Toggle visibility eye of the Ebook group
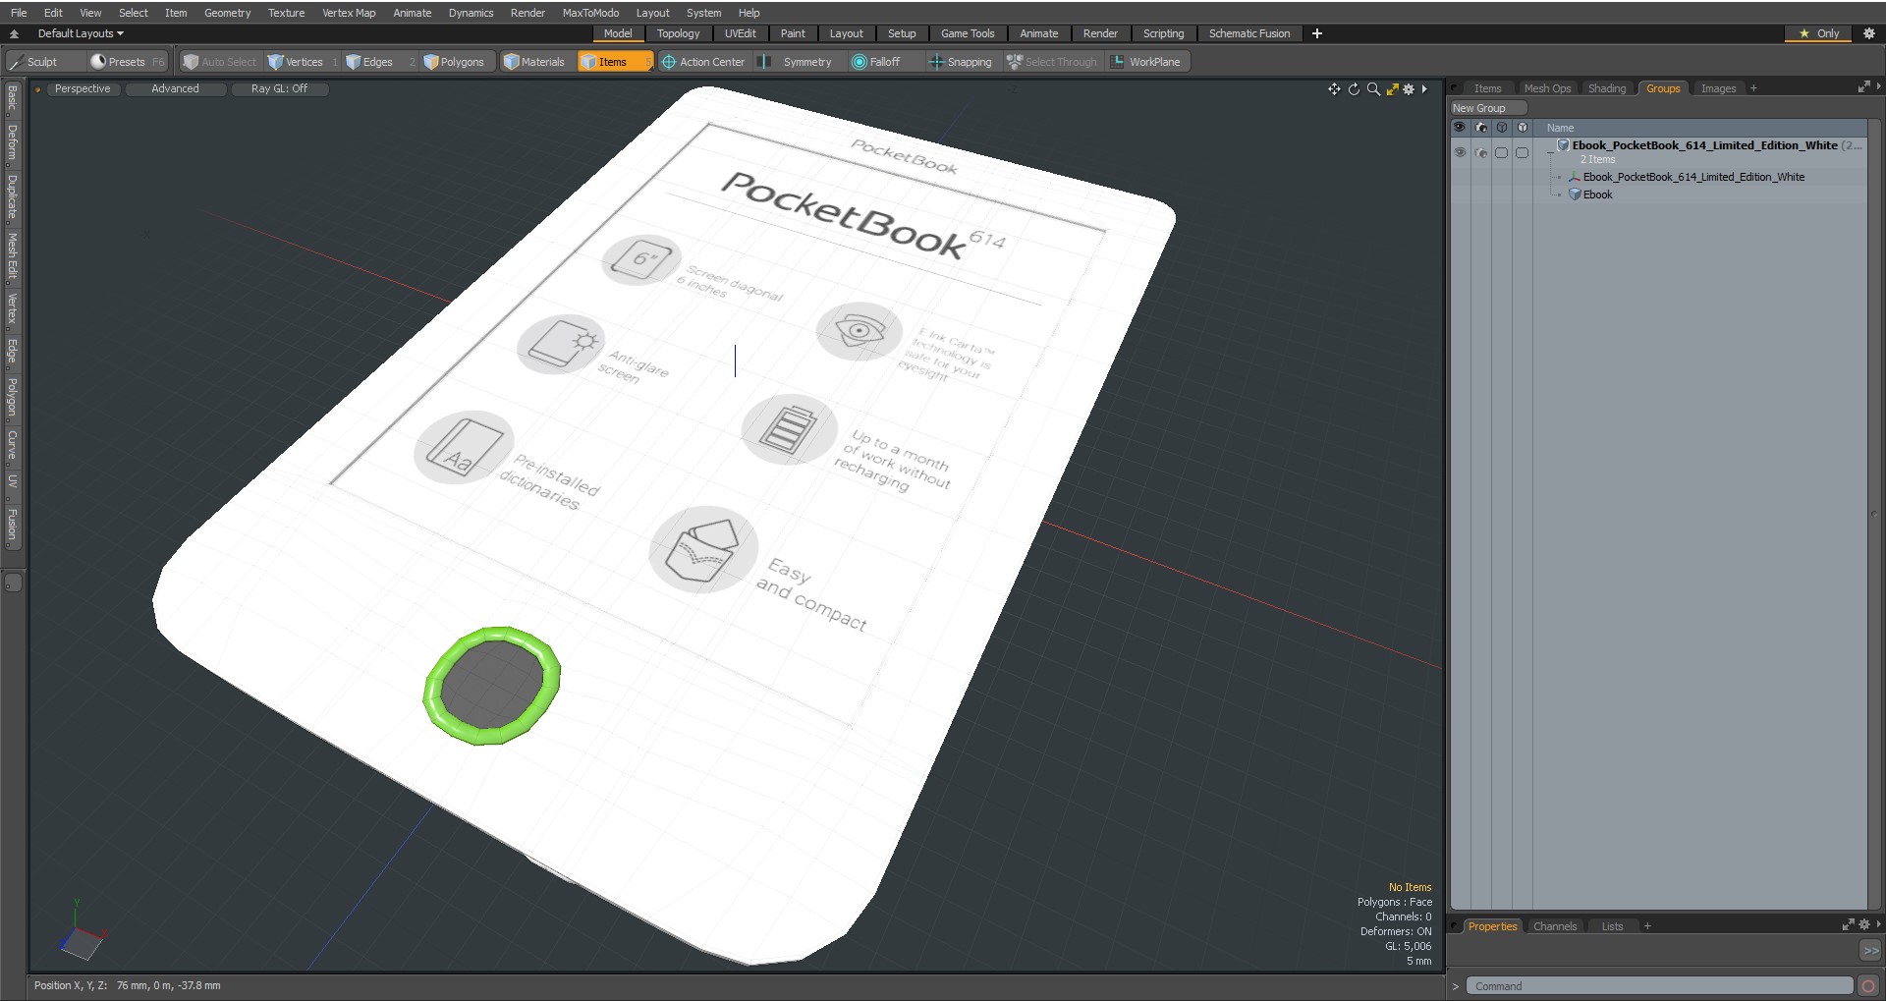The width and height of the screenshot is (1886, 1001). pos(1460,152)
